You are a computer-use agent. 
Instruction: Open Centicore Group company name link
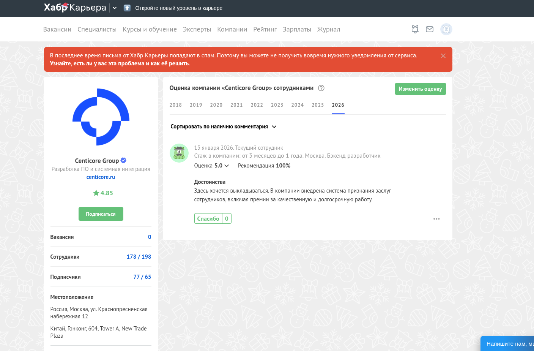97,161
